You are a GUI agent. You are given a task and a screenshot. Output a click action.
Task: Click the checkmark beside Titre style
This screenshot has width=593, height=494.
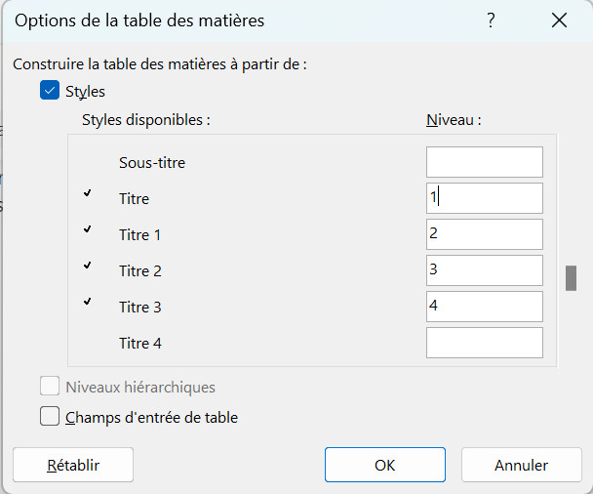[x=88, y=194]
